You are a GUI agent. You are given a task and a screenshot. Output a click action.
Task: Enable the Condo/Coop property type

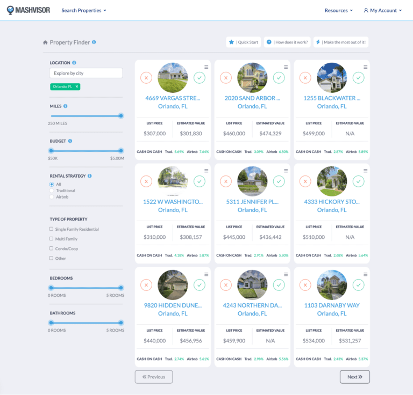(51, 248)
